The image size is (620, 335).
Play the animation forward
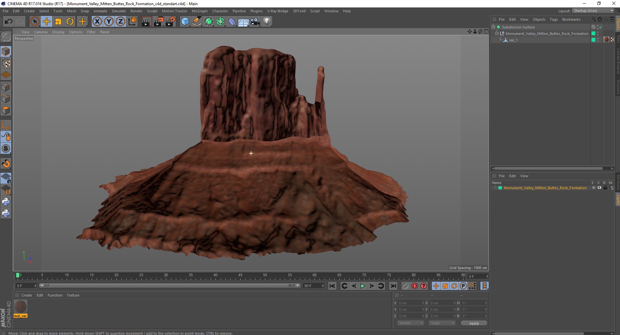(x=362, y=286)
